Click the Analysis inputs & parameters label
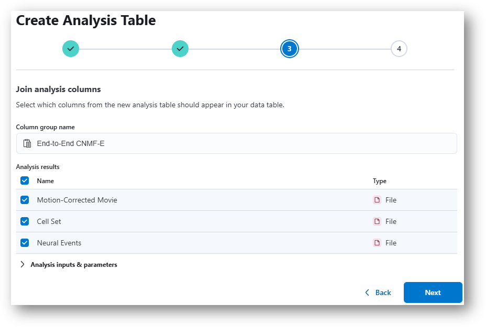The width and height of the screenshot is (486, 327). [x=74, y=265]
